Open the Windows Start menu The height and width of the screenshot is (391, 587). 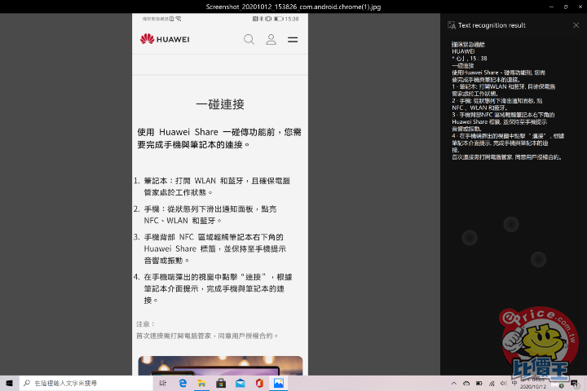pyautogui.click(x=9, y=383)
